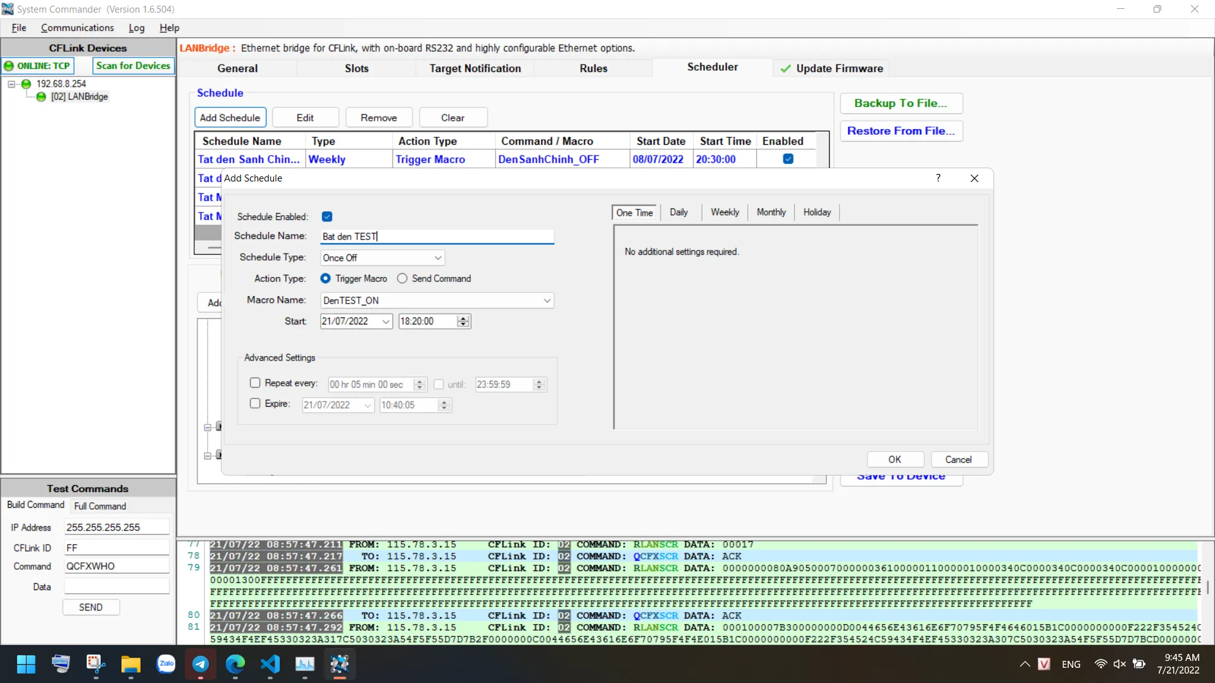This screenshot has width=1215, height=683.
Task: Enable the Repeat every checkbox
Action: click(x=255, y=383)
